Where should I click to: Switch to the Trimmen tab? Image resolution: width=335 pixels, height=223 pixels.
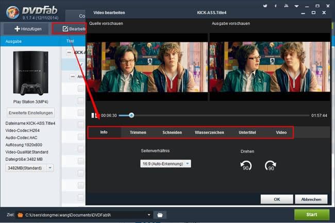(138, 132)
